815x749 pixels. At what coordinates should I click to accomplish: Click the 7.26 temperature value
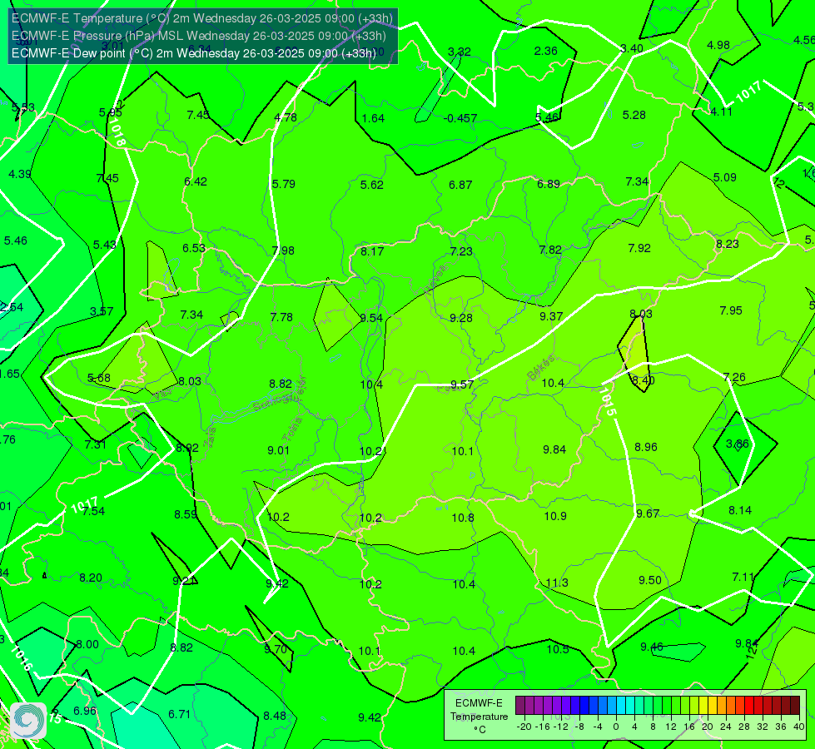(x=734, y=377)
